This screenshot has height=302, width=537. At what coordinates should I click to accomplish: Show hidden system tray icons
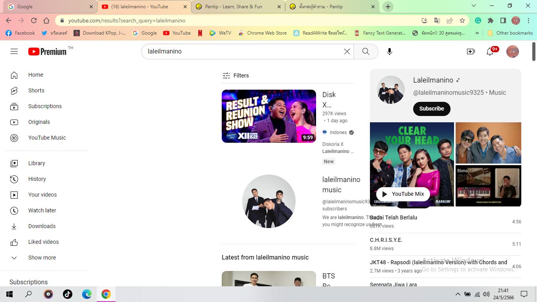click(458, 294)
